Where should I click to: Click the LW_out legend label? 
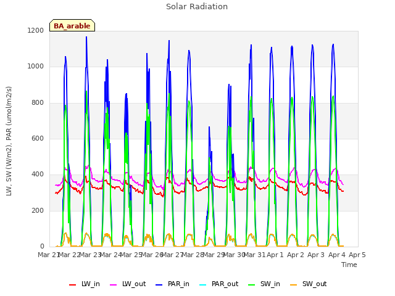pyautogui.click(x=134, y=284)
